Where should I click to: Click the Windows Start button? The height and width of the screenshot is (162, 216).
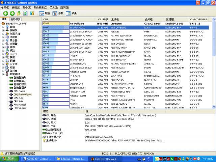(9, 159)
